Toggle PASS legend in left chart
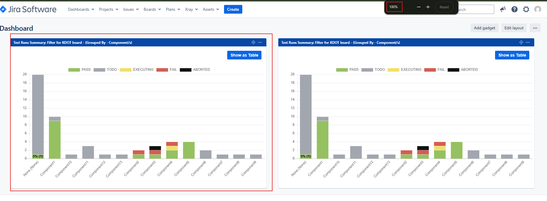 [x=80, y=70]
